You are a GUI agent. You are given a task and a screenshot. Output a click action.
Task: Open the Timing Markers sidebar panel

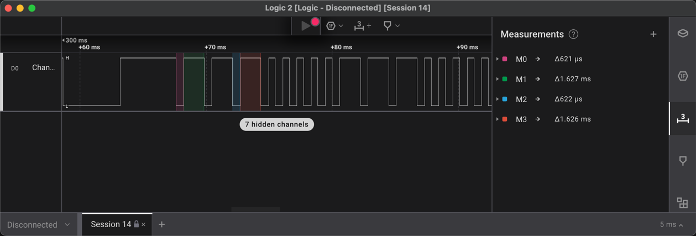tap(683, 160)
